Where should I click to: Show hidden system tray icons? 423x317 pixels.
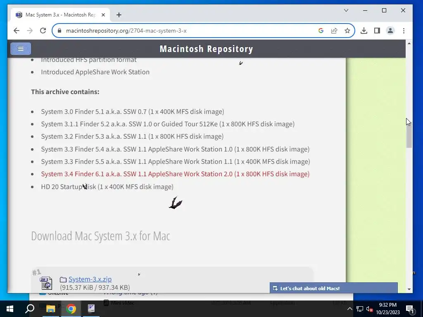coord(349,309)
